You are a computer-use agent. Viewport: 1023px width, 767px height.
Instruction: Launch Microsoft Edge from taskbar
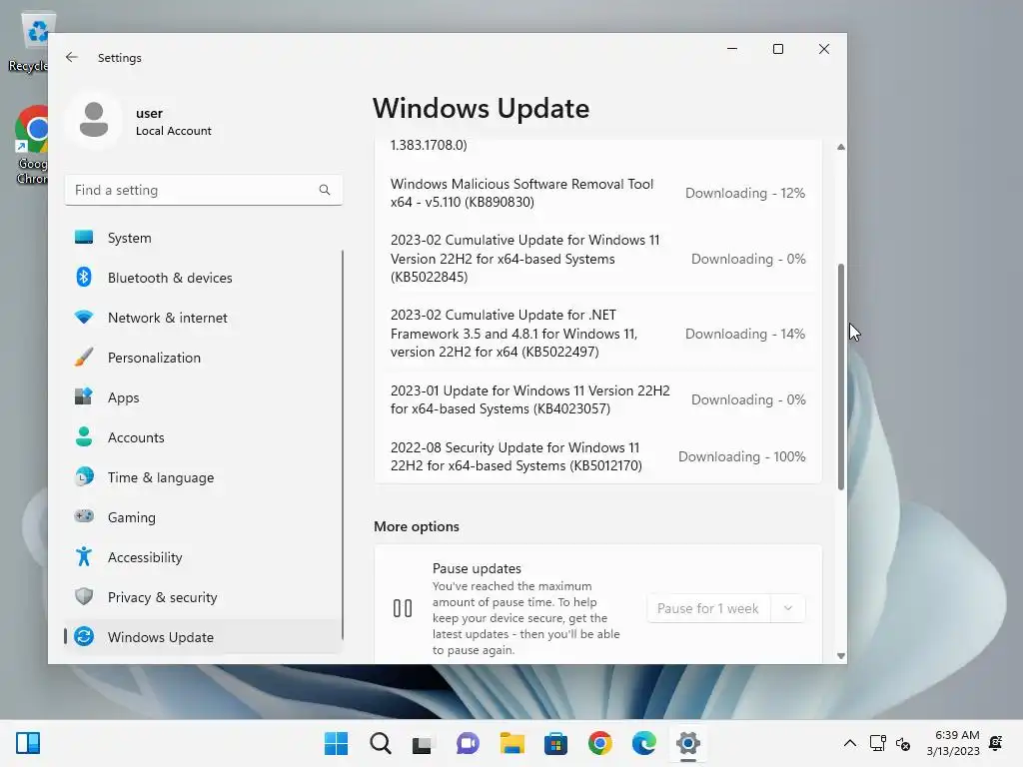coord(644,743)
